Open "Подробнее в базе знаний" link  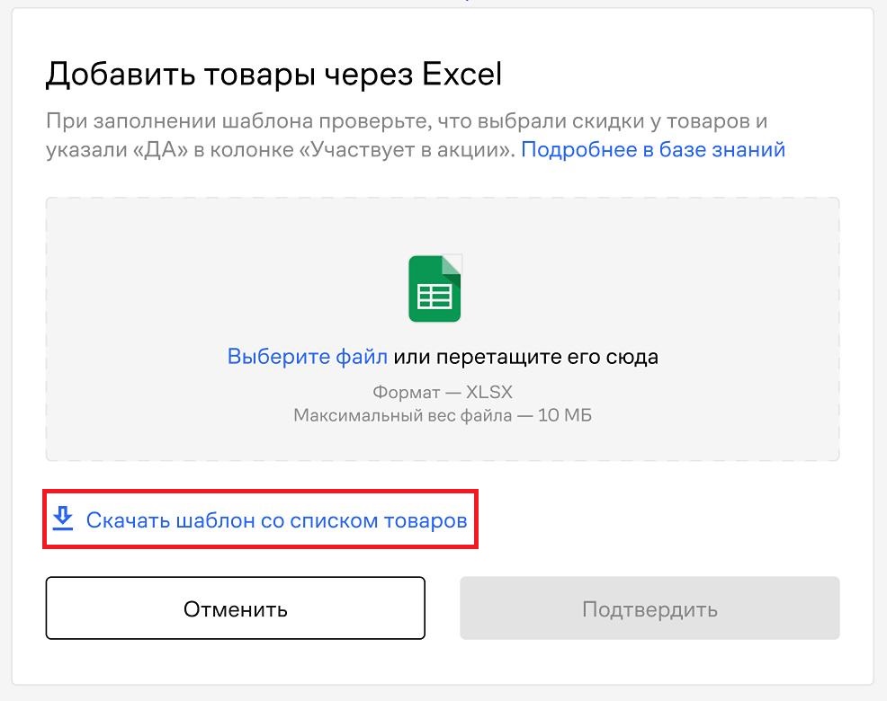pos(653,149)
